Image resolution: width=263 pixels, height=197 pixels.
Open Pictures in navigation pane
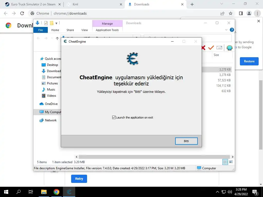pyautogui.click(x=50, y=83)
